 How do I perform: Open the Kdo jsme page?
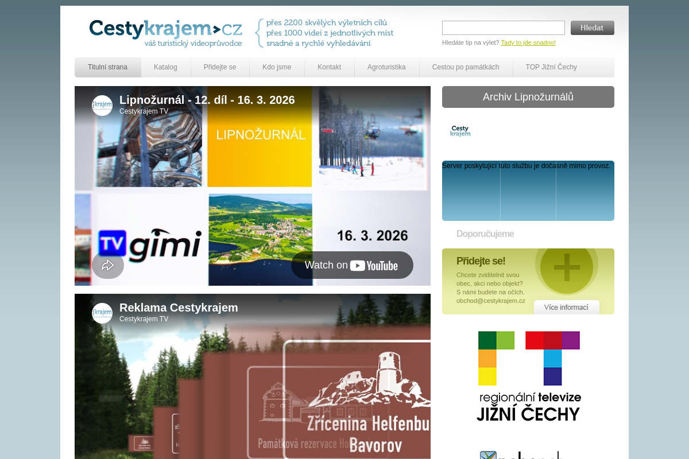[x=277, y=67]
